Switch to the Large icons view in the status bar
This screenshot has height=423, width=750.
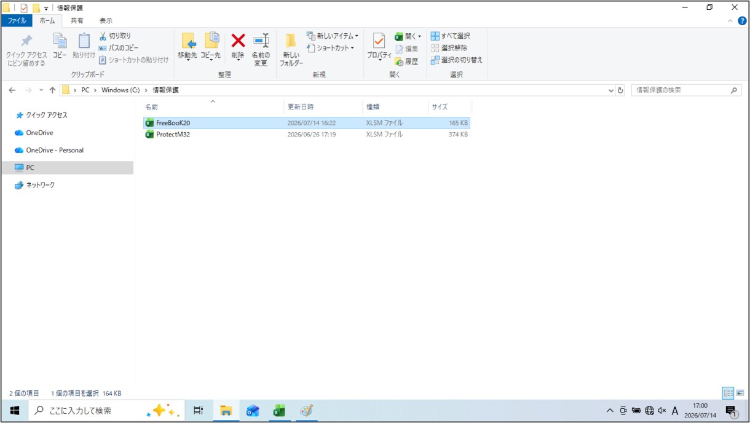pyautogui.click(x=740, y=393)
